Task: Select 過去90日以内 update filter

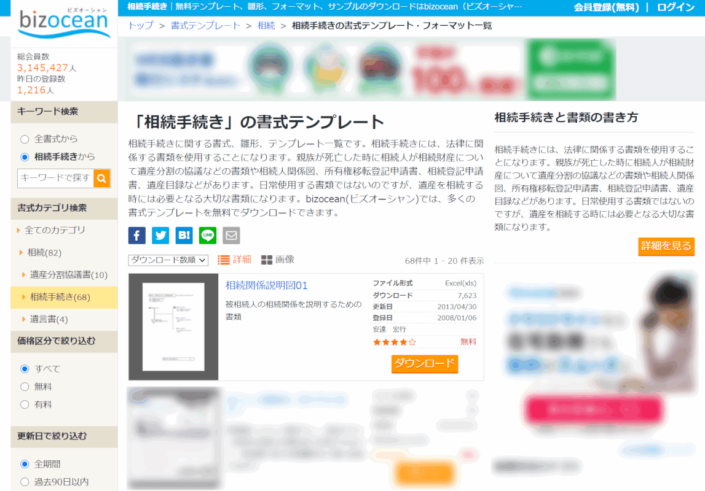Action: pos(25,482)
